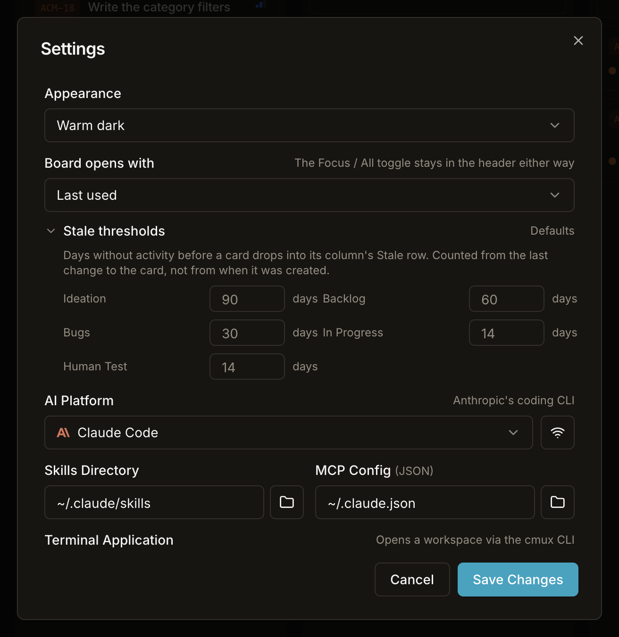Screen dimensions: 619x637
Task: Click the Terminal Application label
Action: tap(109, 540)
